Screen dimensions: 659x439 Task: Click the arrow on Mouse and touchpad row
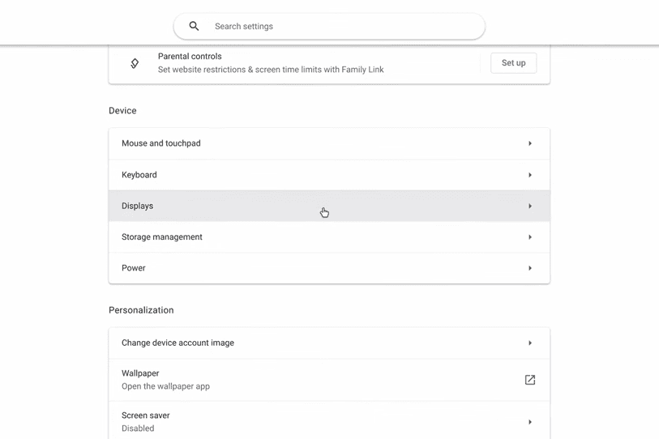coord(530,143)
